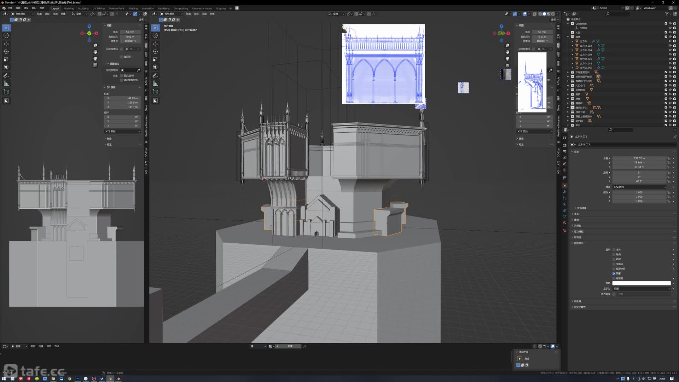This screenshot has width=679, height=382.
Task: Open the Scene properties tab
Action: pos(564,164)
